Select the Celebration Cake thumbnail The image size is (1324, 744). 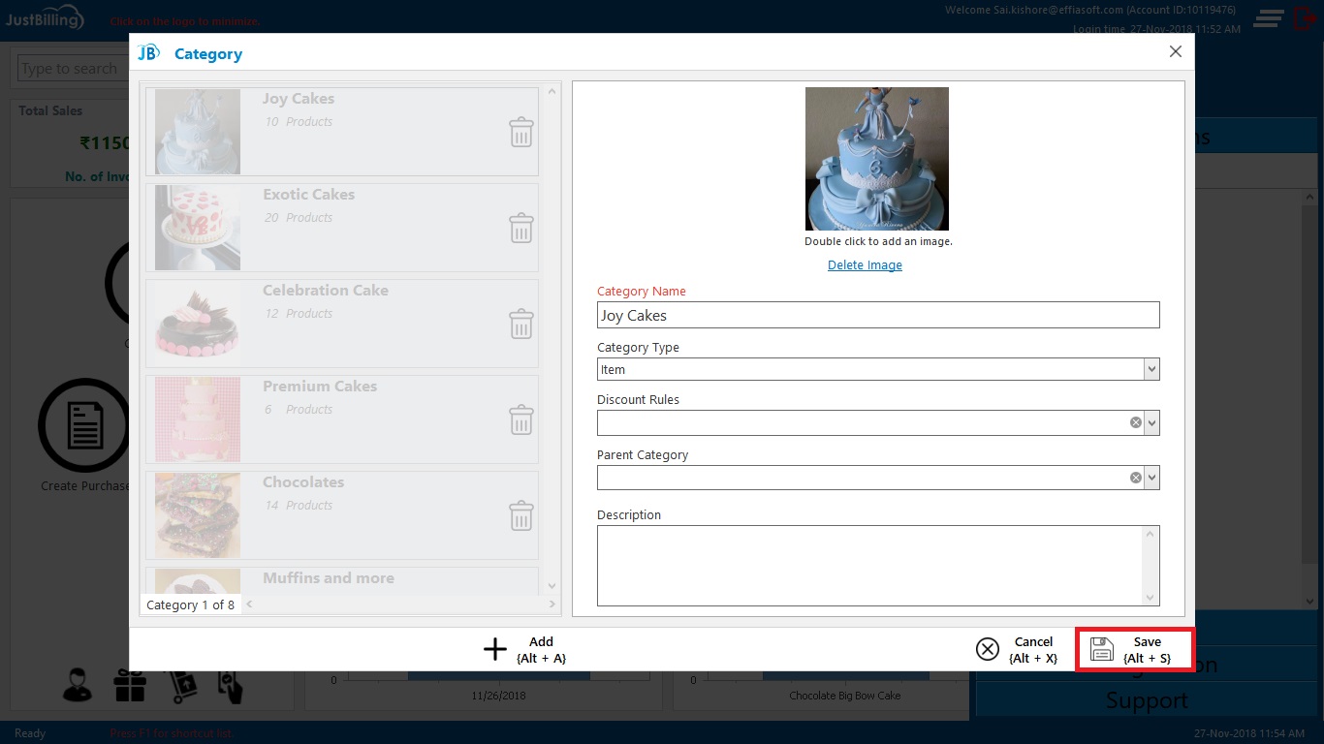pos(198,324)
